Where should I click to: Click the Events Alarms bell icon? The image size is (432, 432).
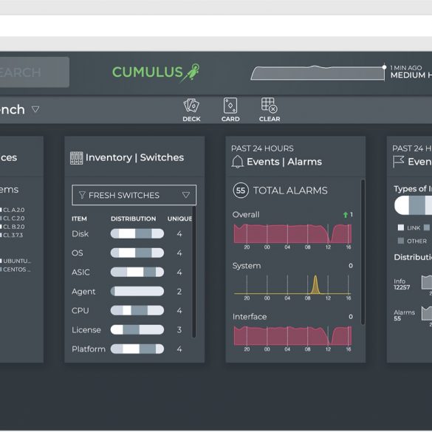pos(237,162)
